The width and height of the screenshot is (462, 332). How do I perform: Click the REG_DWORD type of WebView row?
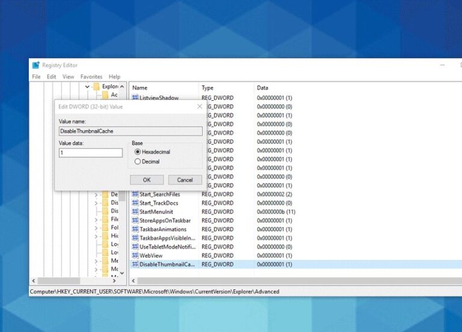pyautogui.click(x=217, y=256)
